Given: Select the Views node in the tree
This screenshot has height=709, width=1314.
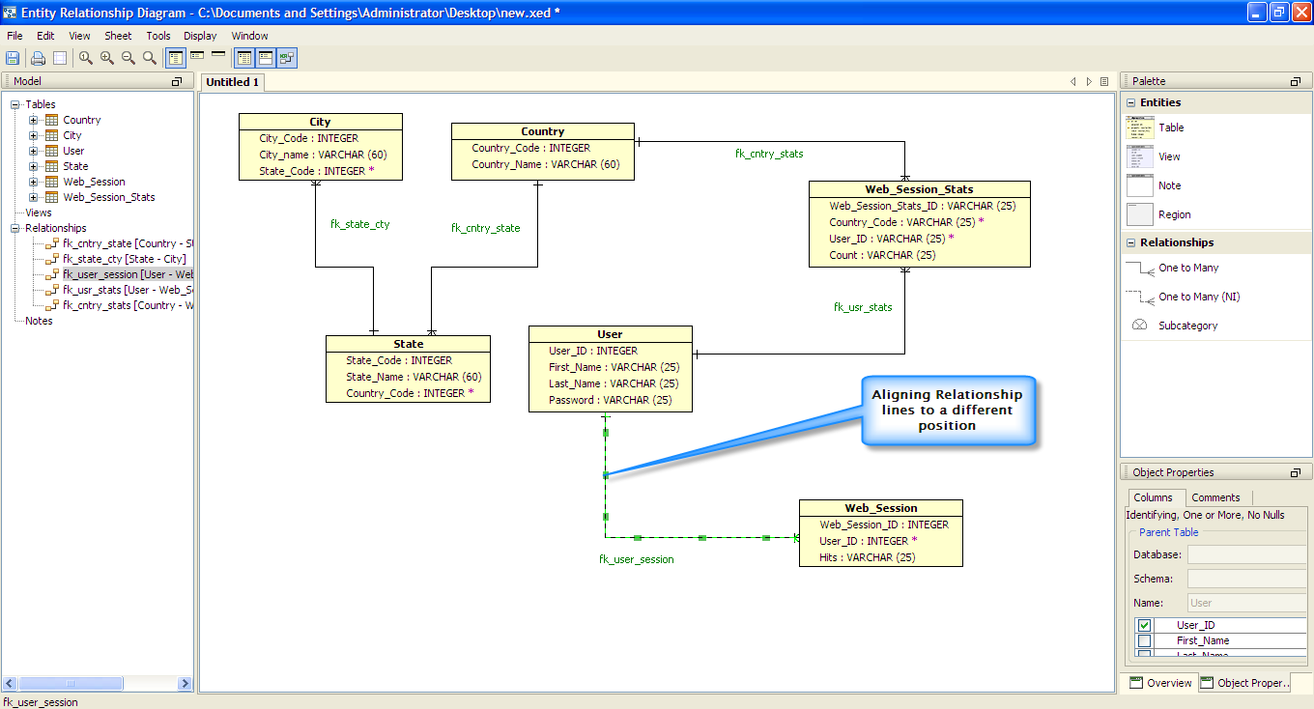Looking at the screenshot, I should point(39,213).
